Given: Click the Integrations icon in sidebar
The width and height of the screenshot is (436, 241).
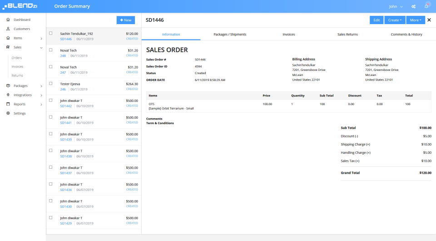Looking at the screenshot, I should coord(8,95).
